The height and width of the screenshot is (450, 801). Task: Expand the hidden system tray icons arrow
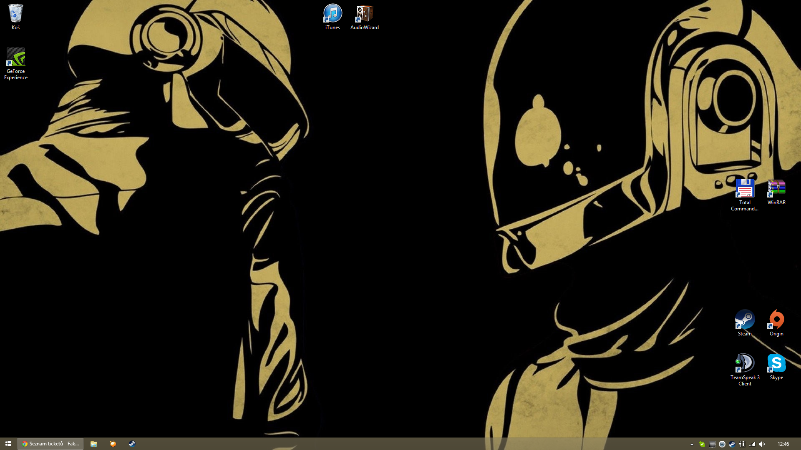692,444
